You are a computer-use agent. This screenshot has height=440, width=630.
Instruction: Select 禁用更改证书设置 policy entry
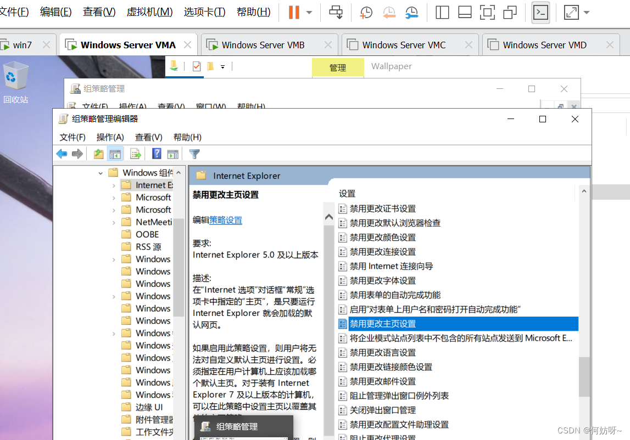point(383,208)
